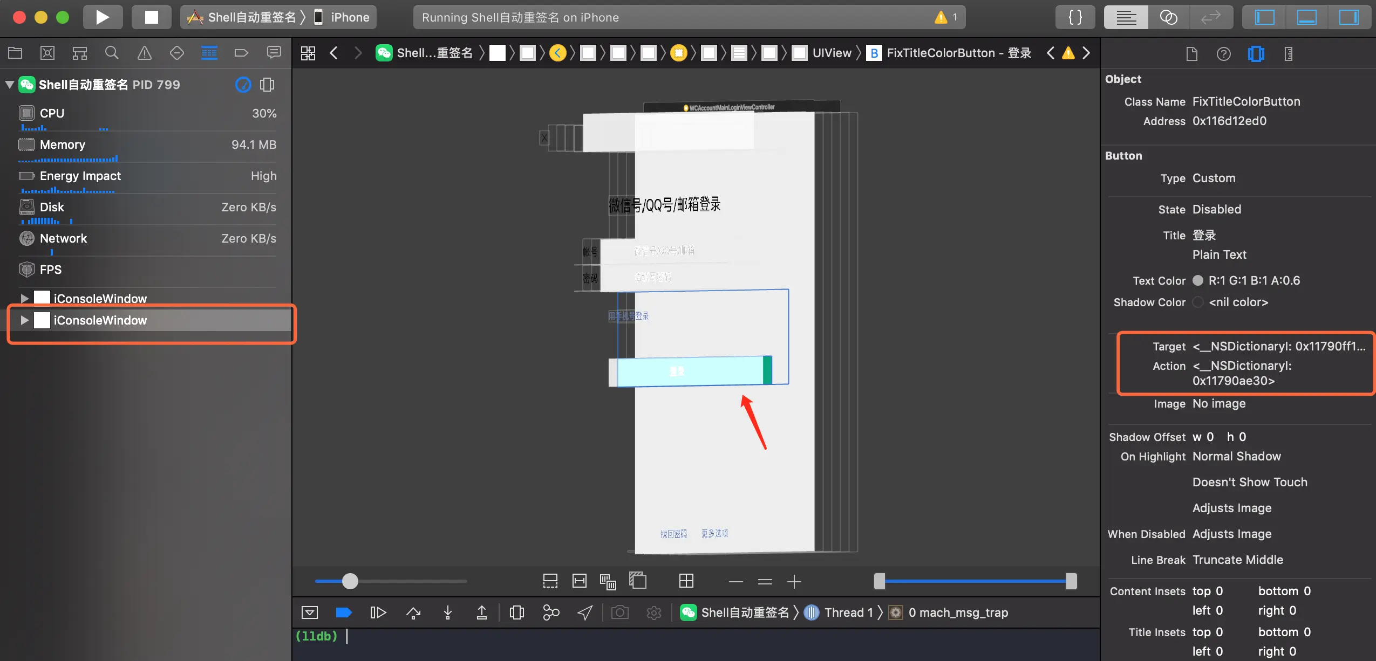1376x661 pixels.
Task: Click the Stop button in toolbar
Action: 151,17
